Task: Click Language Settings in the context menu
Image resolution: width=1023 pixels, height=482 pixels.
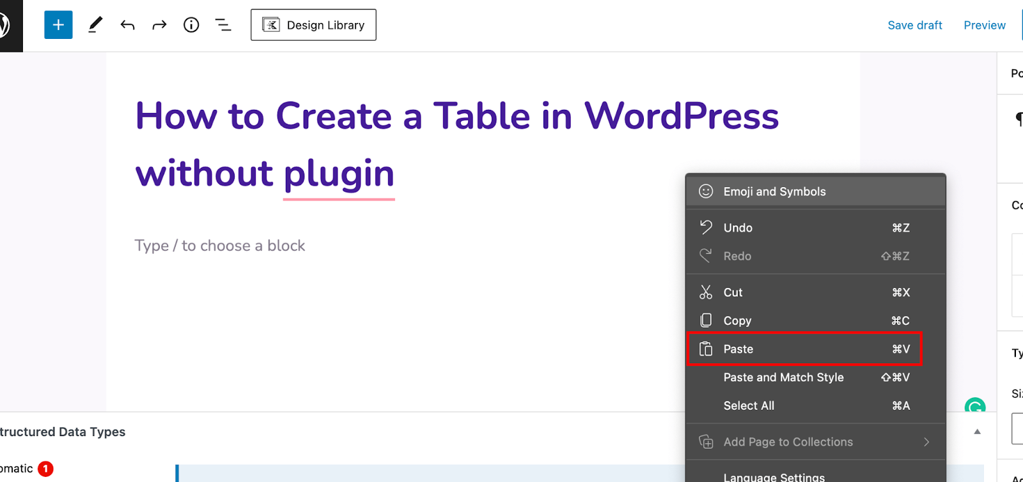Action: point(815,476)
